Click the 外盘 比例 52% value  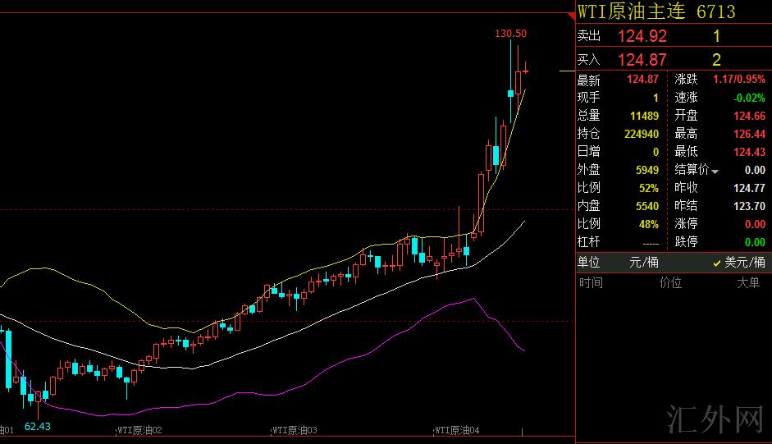coord(648,188)
